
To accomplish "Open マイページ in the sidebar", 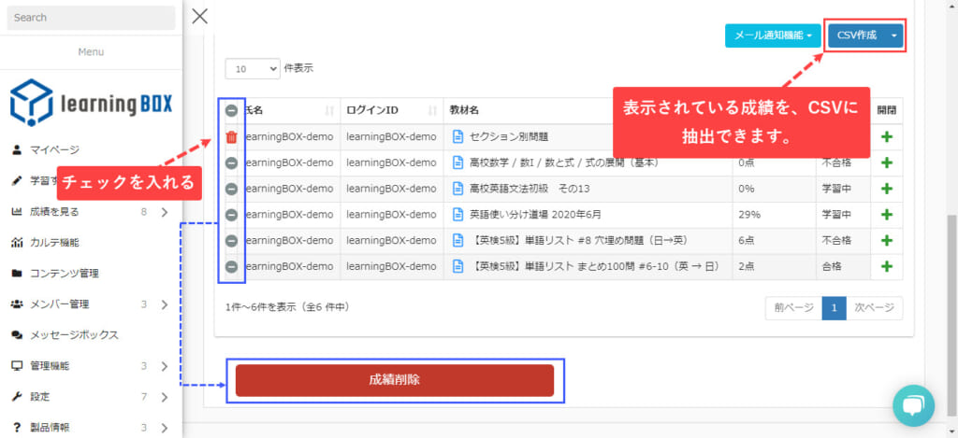I will (x=54, y=149).
